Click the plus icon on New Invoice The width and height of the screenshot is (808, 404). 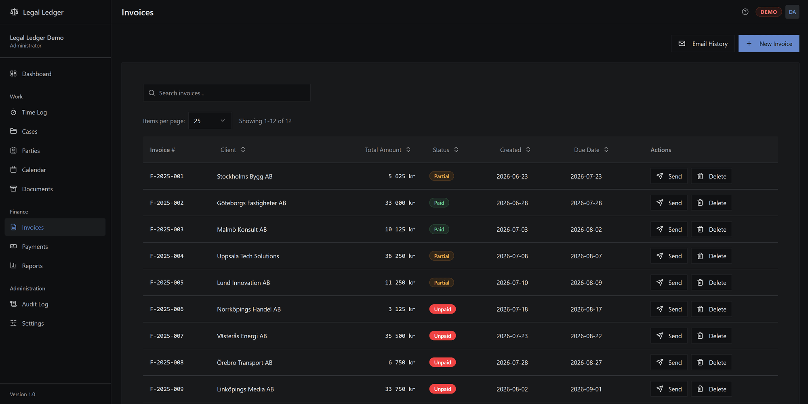point(749,44)
